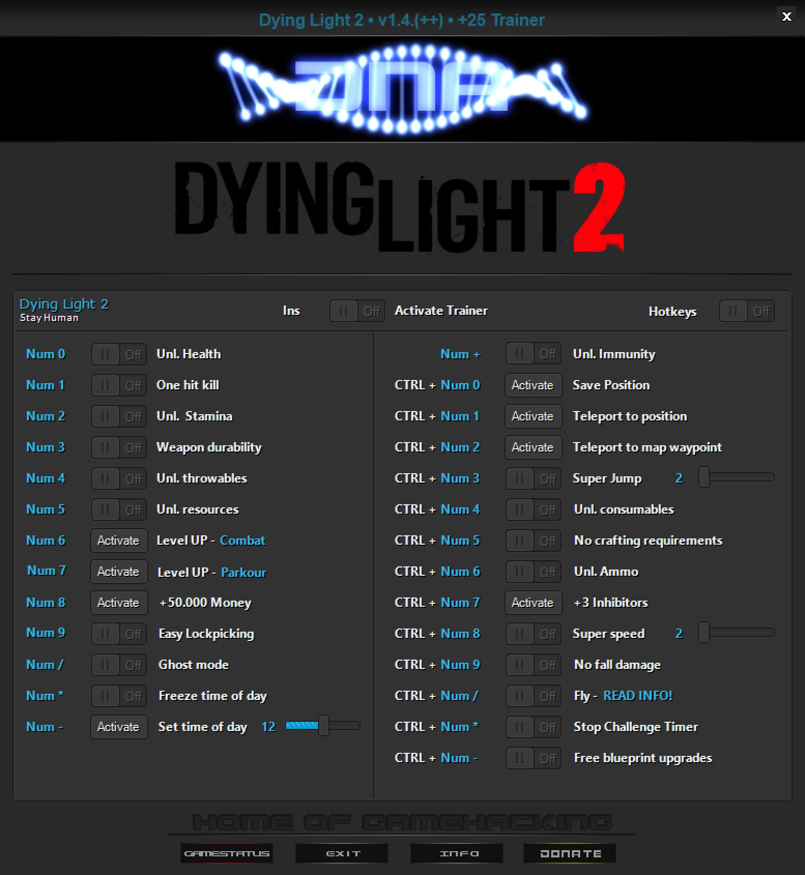This screenshot has height=875, width=805.
Task: Click the Exit button
Action: (342, 853)
